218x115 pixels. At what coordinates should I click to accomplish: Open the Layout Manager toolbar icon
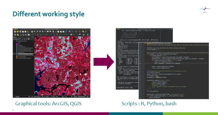point(25,32)
